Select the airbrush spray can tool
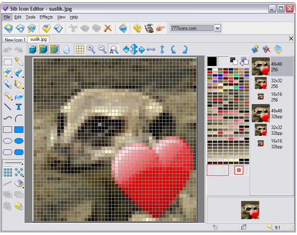The width and height of the screenshot is (297, 235). point(8,96)
